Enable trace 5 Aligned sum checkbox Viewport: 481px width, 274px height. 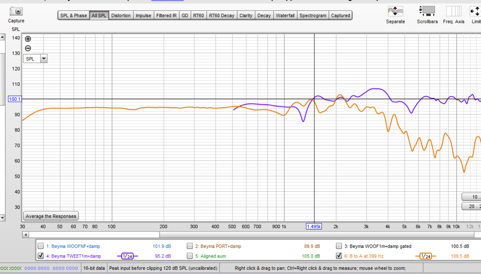coord(190,255)
